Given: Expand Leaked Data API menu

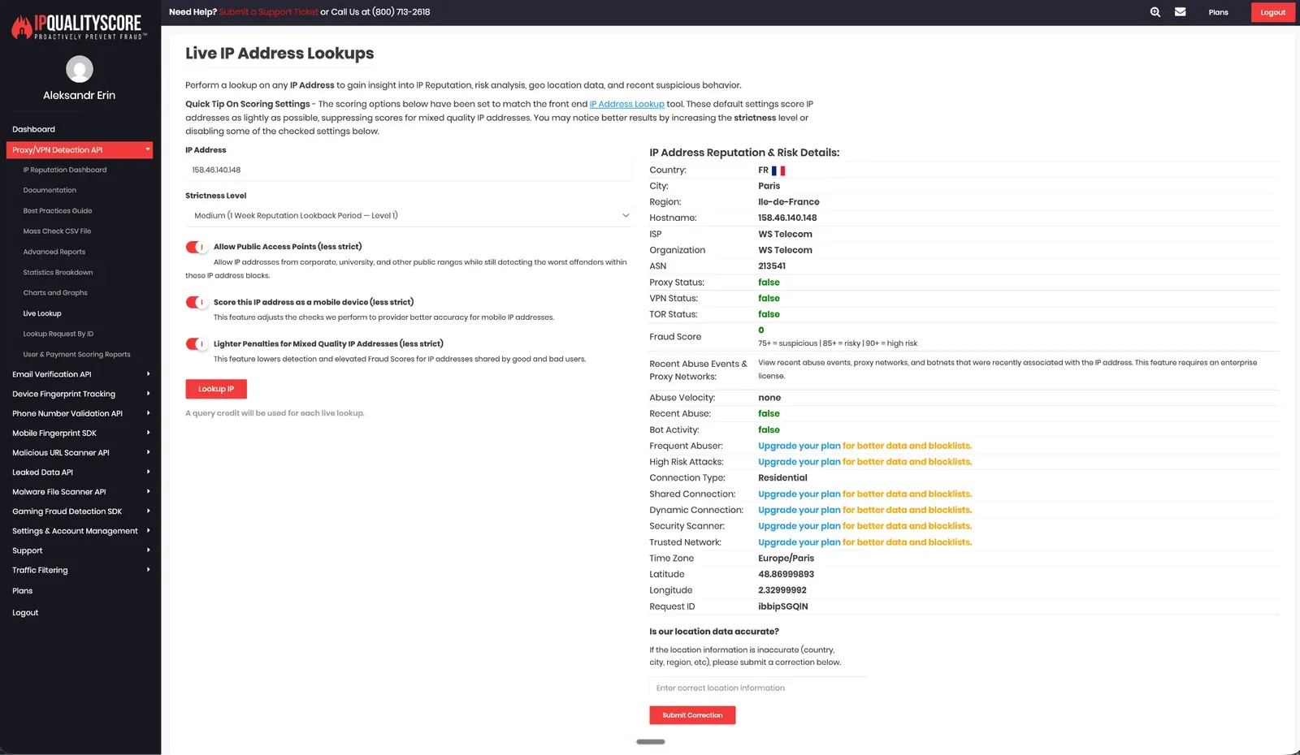Looking at the screenshot, I should [x=80, y=472].
